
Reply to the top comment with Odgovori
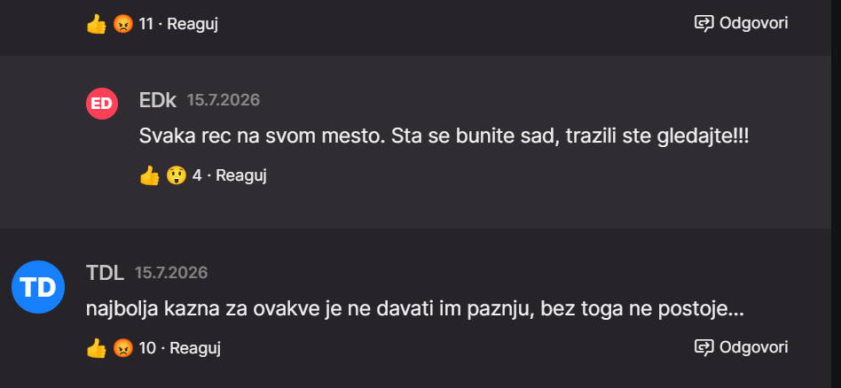coord(753,23)
